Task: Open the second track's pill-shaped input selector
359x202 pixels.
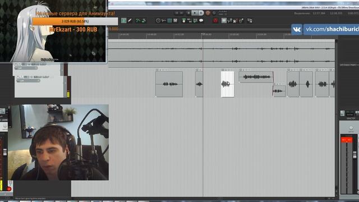Action: point(29,81)
